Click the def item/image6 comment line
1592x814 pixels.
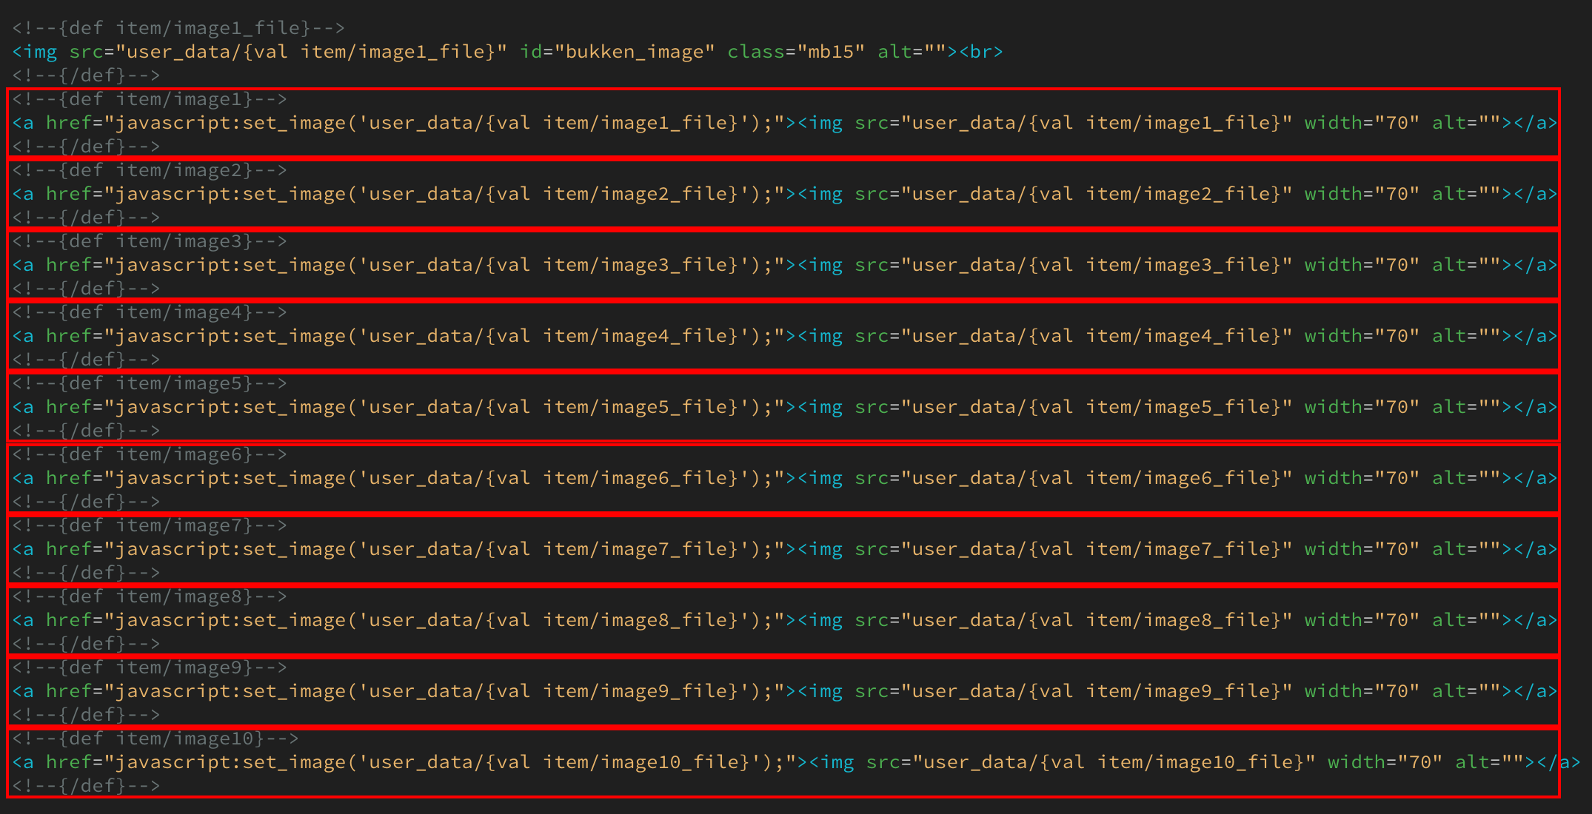[x=150, y=454]
